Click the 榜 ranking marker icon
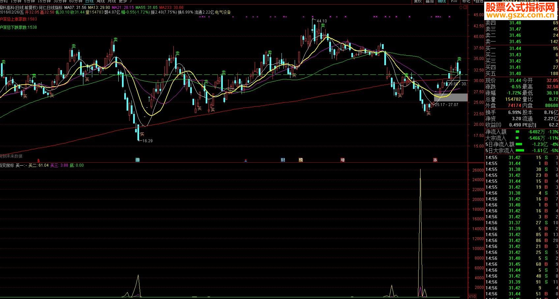This screenshot has height=299, width=559. tap(301, 160)
